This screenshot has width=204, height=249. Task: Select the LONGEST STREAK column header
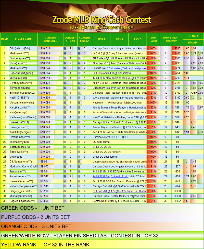pyautogui.click(x=70, y=39)
